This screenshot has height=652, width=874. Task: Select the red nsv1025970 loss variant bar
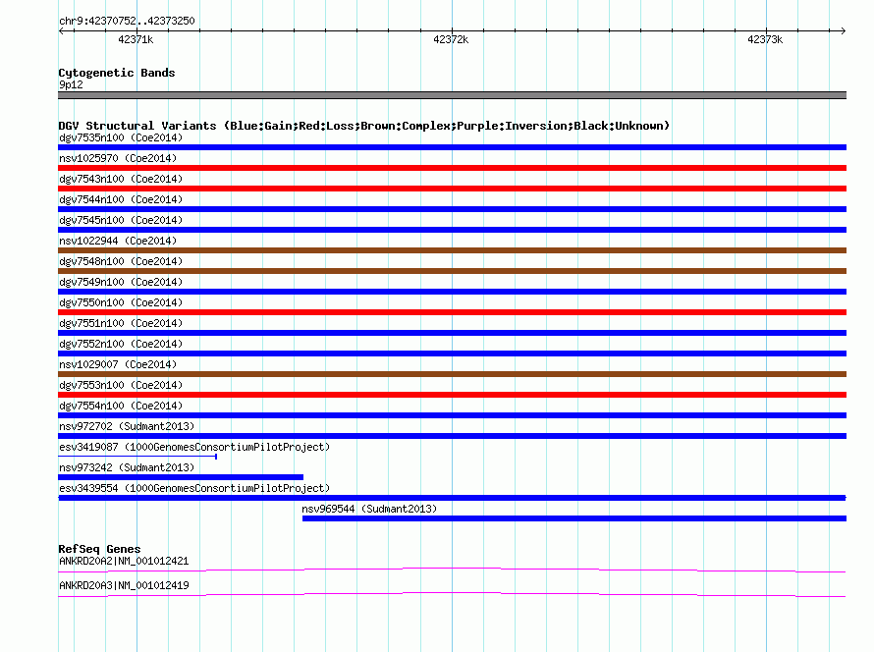click(452, 168)
